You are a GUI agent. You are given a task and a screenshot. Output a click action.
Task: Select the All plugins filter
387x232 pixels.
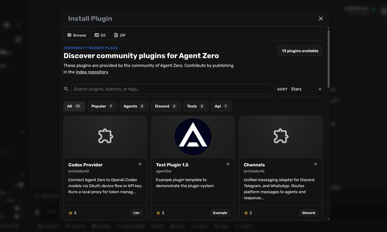pyautogui.click(x=74, y=106)
